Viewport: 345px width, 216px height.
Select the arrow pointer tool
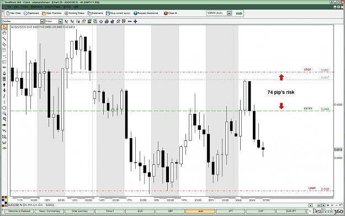click(4, 27)
